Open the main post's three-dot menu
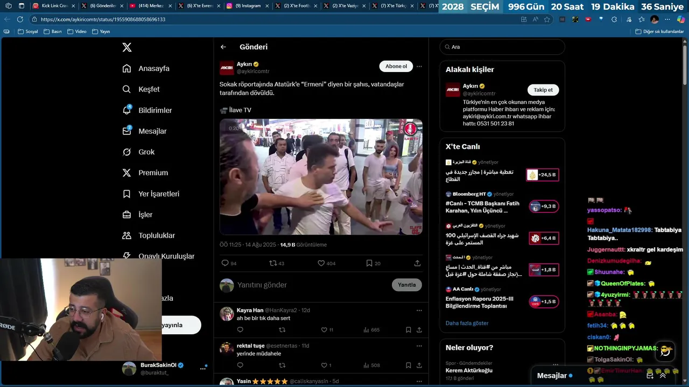Image resolution: width=689 pixels, height=387 pixels. click(x=419, y=67)
